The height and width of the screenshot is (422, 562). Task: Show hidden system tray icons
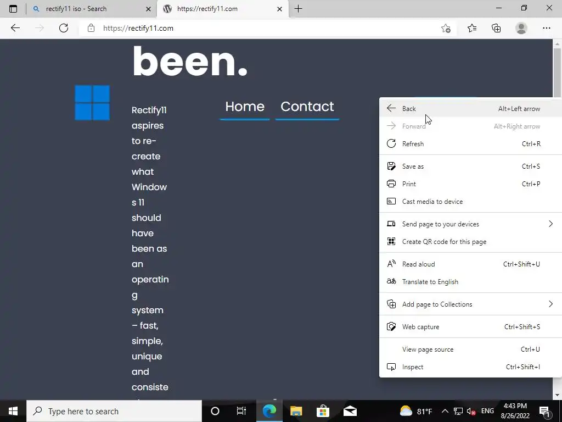point(445,411)
